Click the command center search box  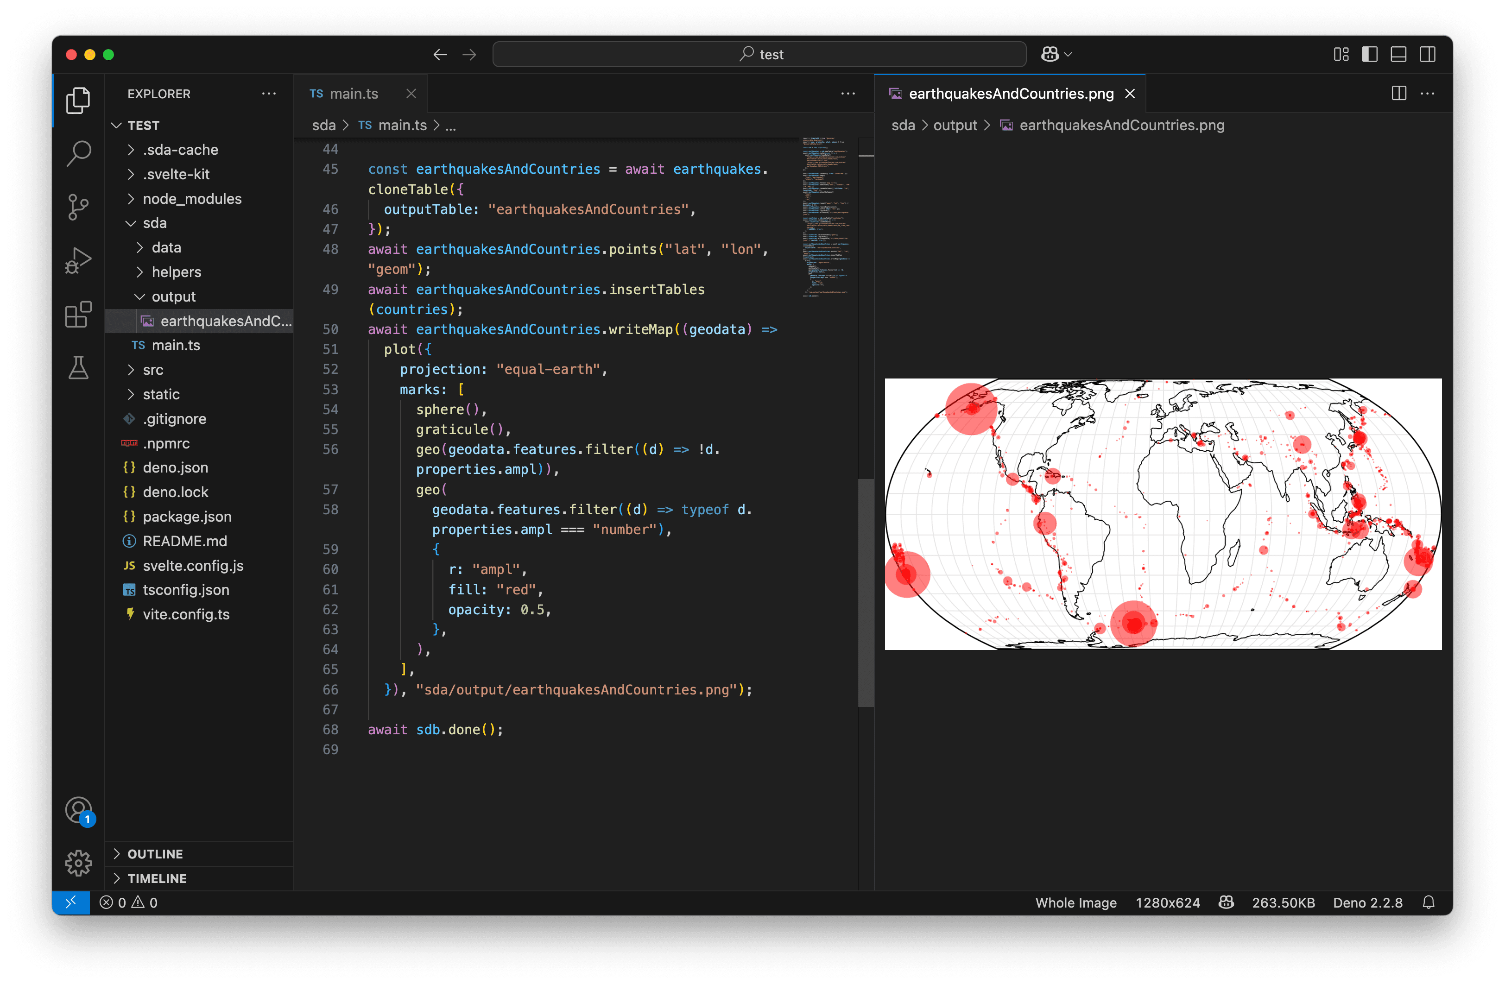pos(759,54)
